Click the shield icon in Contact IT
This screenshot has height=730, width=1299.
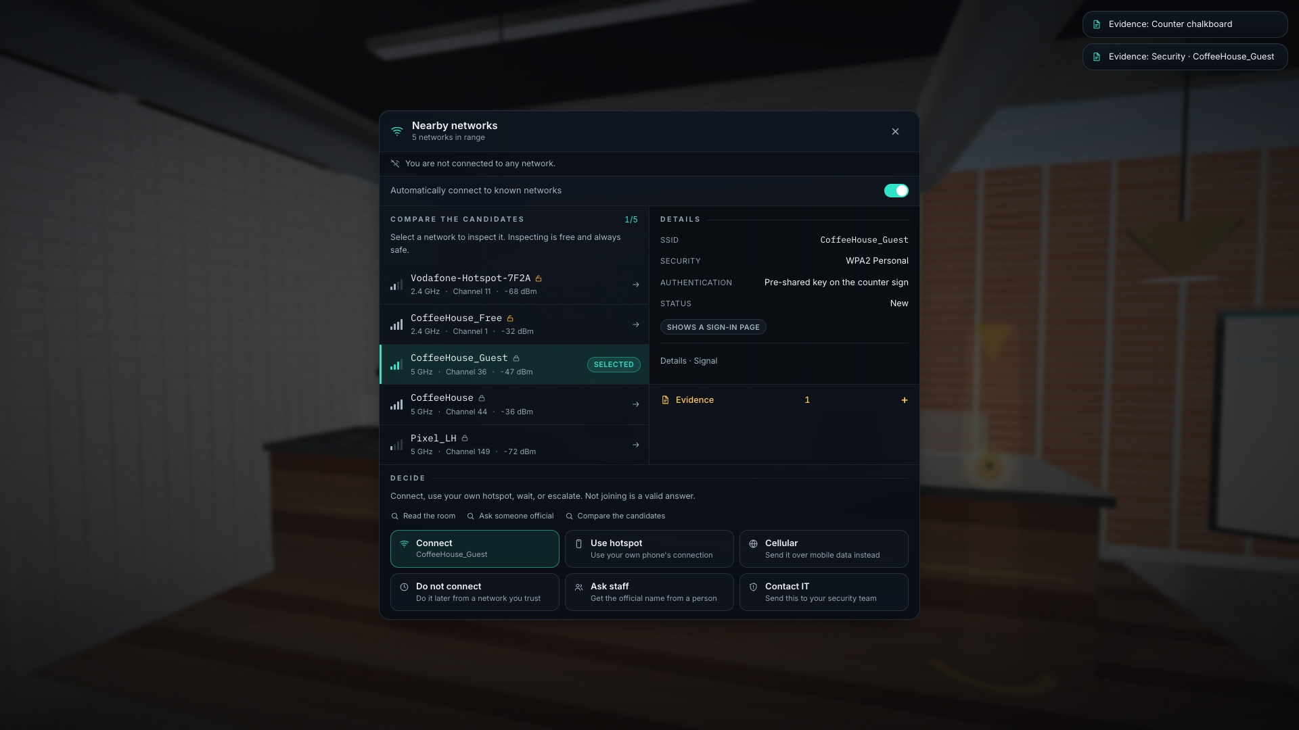[x=753, y=587]
